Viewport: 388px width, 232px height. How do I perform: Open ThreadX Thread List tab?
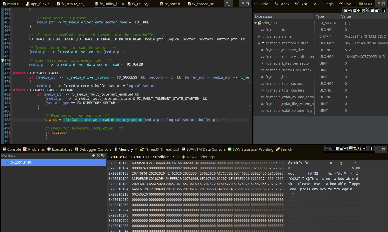[x=160, y=149]
